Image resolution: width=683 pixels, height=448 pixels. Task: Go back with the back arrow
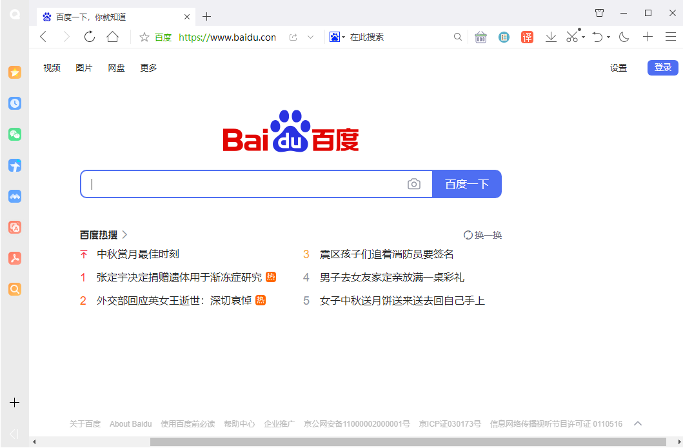[x=43, y=37]
